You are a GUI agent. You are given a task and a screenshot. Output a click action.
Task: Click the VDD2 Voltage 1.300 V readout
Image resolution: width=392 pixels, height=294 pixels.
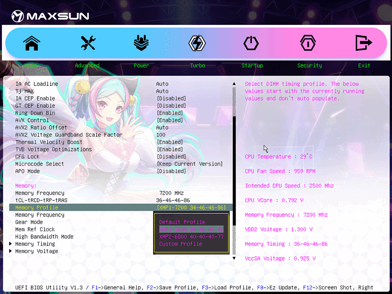click(278, 229)
